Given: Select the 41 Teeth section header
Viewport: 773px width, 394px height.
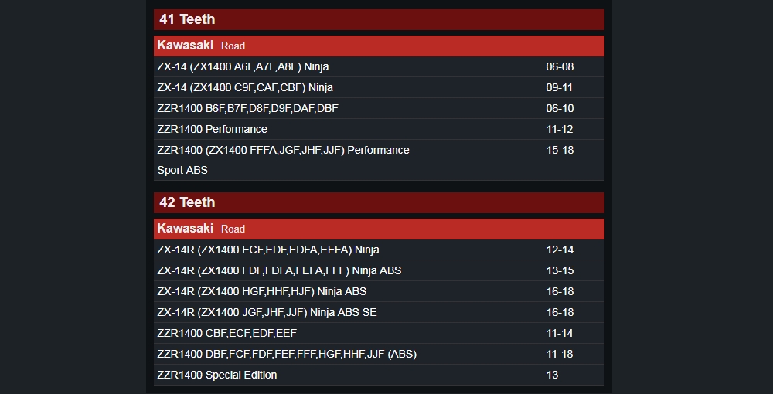Looking at the screenshot, I should pos(379,20).
